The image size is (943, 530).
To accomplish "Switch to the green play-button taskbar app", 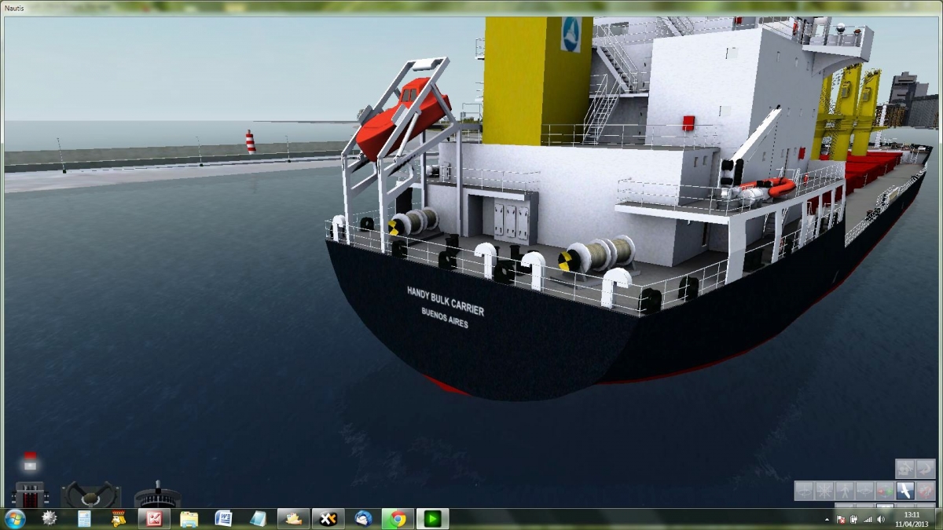I will point(432,518).
